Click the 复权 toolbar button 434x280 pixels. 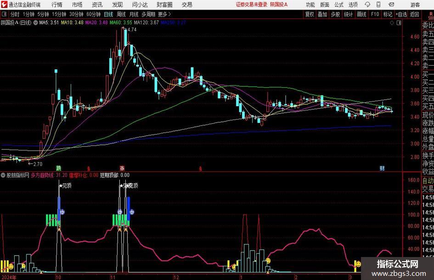pos(310,14)
